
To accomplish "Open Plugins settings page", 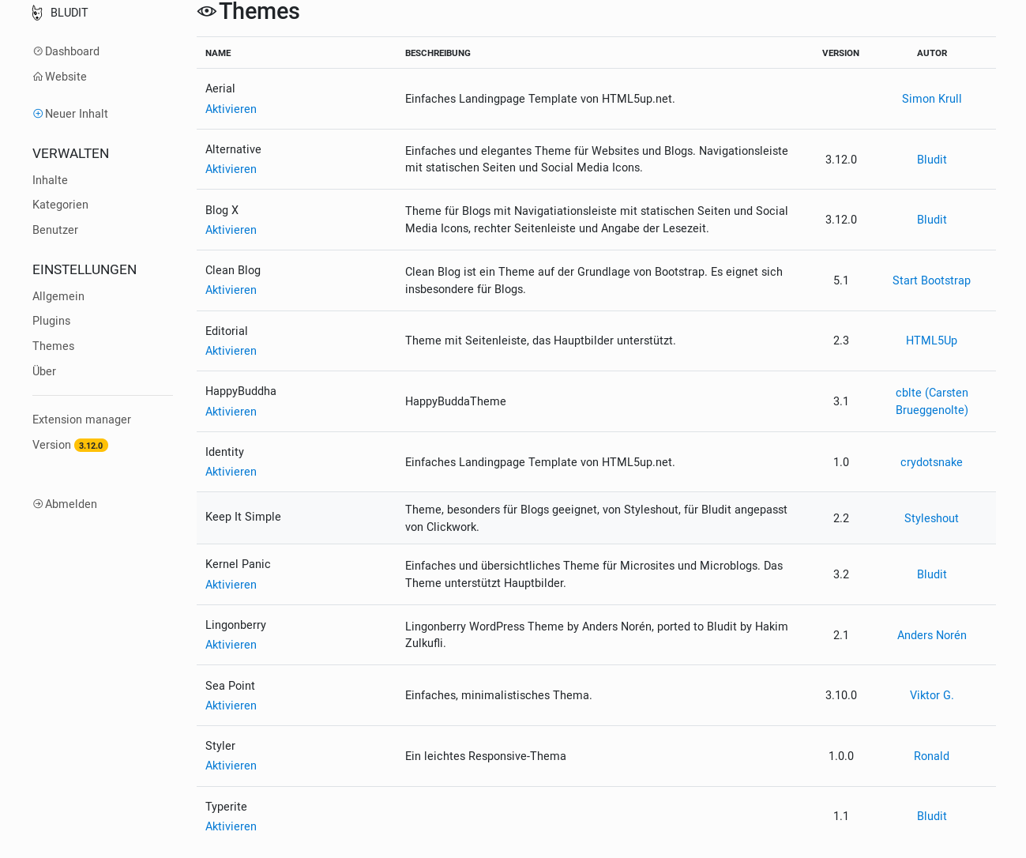I will (x=51, y=321).
